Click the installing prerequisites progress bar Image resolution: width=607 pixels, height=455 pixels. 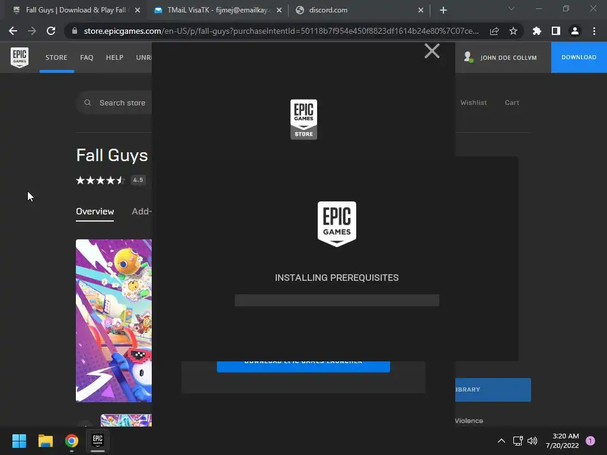tap(337, 300)
